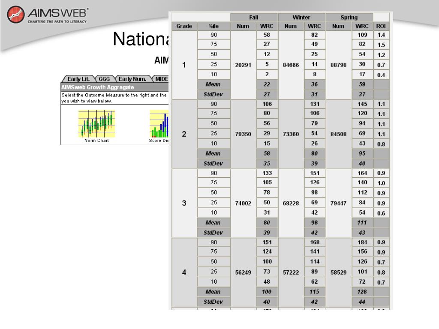
Task: Select Grade 3 Spring count 79447
Action: point(339,203)
